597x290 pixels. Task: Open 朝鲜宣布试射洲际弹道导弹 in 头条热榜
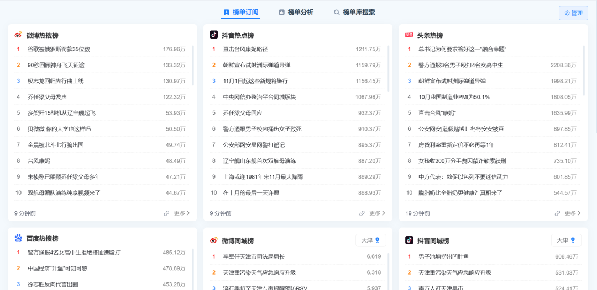tap(452, 81)
